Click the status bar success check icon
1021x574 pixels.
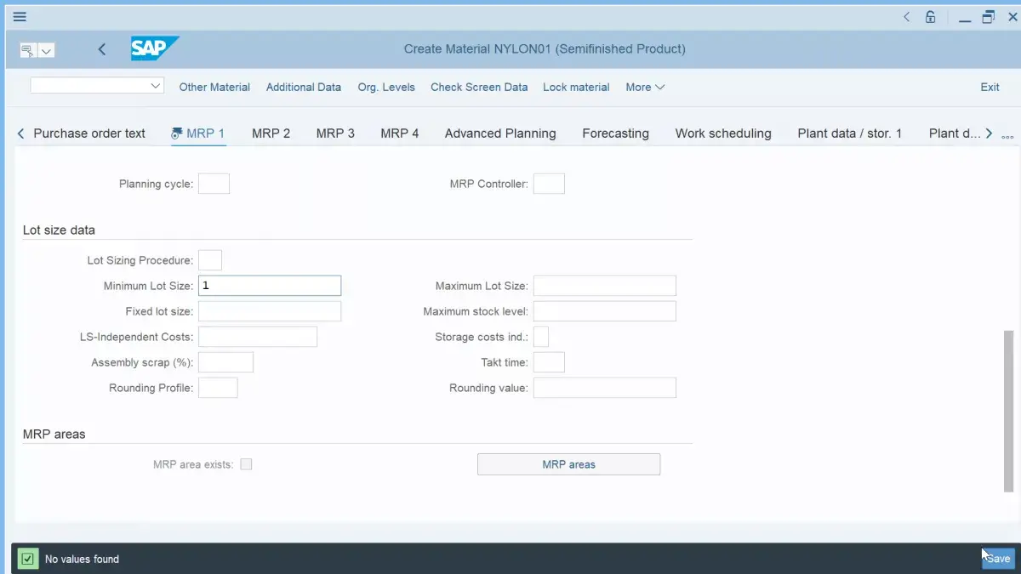[x=28, y=559]
